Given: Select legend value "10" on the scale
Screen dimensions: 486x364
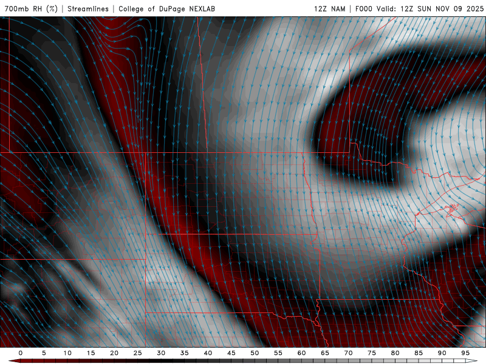Looking at the screenshot, I should pyautogui.click(x=67, y=353).
